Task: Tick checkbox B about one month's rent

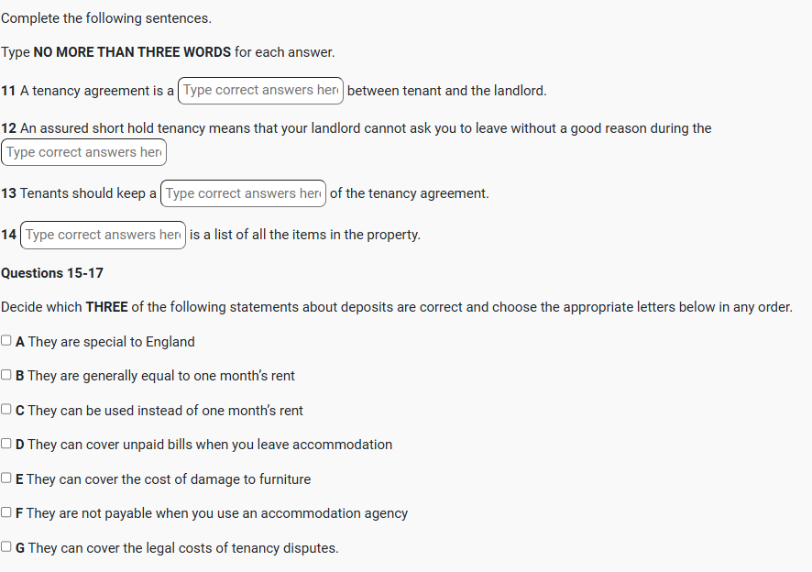Action: [6, 375]
